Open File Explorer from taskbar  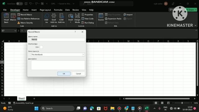click(112, 108)
